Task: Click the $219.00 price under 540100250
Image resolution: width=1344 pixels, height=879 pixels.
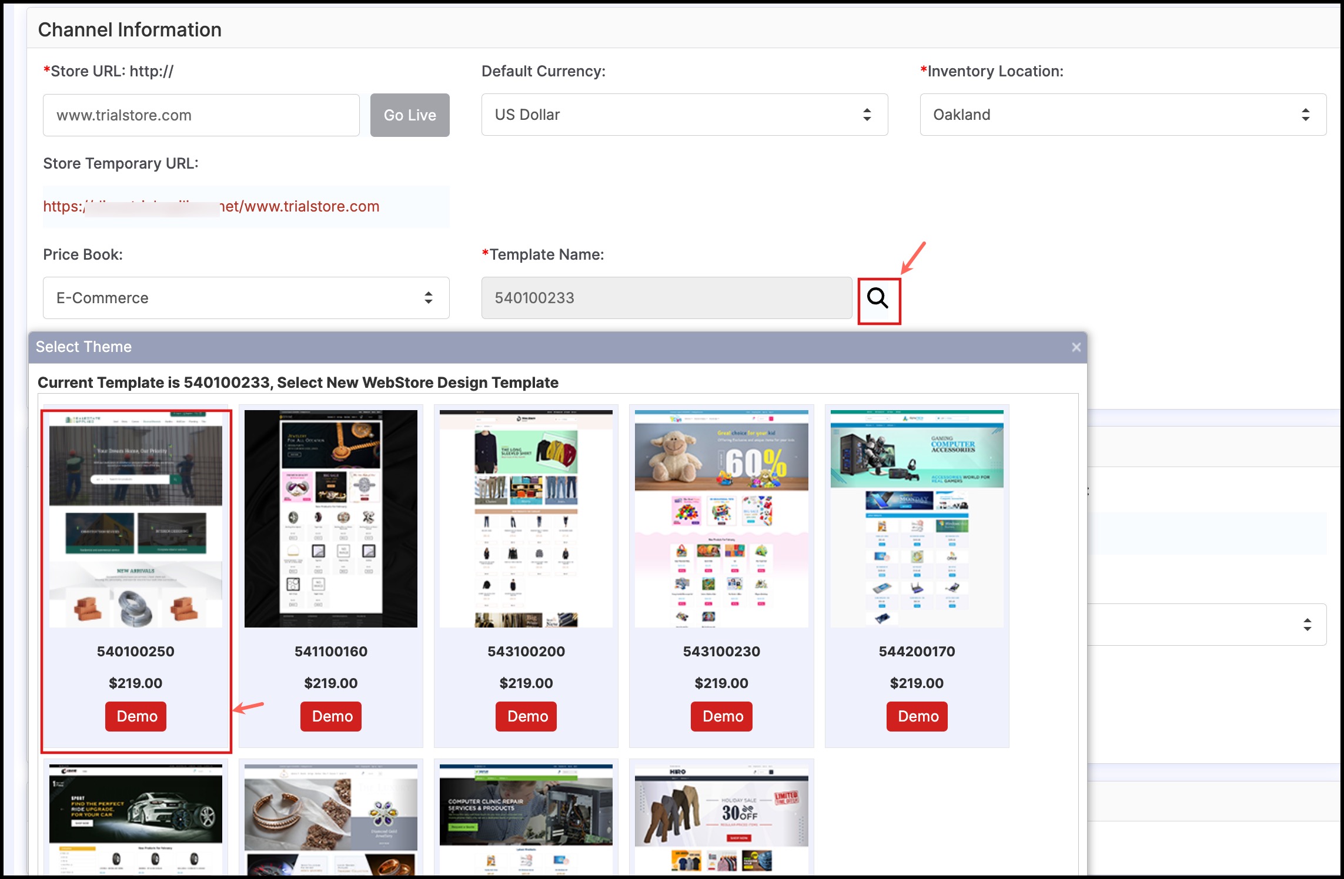Action: [x=136, y=683]
